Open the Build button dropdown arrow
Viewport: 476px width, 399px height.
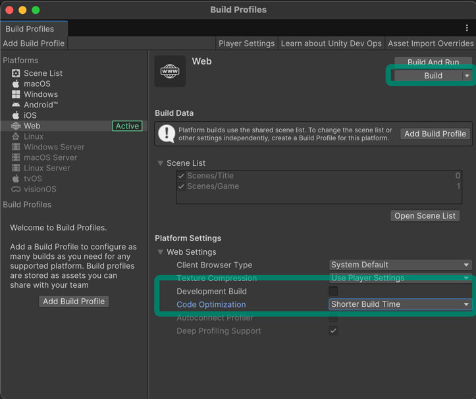pyautogui.click(x=467, y=76)
